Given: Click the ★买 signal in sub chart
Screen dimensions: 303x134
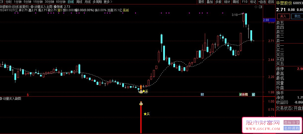Looking at the screenshot, I should coord(147,114).
